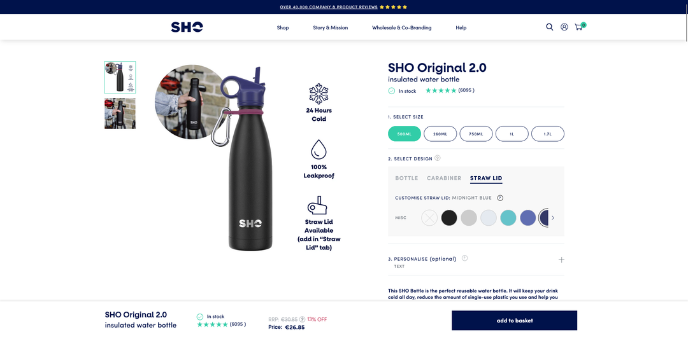This screenshot has height=339, width=688.
Task: Open the 40,000 company & product reviews link
Action: pyautogui.click(x=329, y=7)
